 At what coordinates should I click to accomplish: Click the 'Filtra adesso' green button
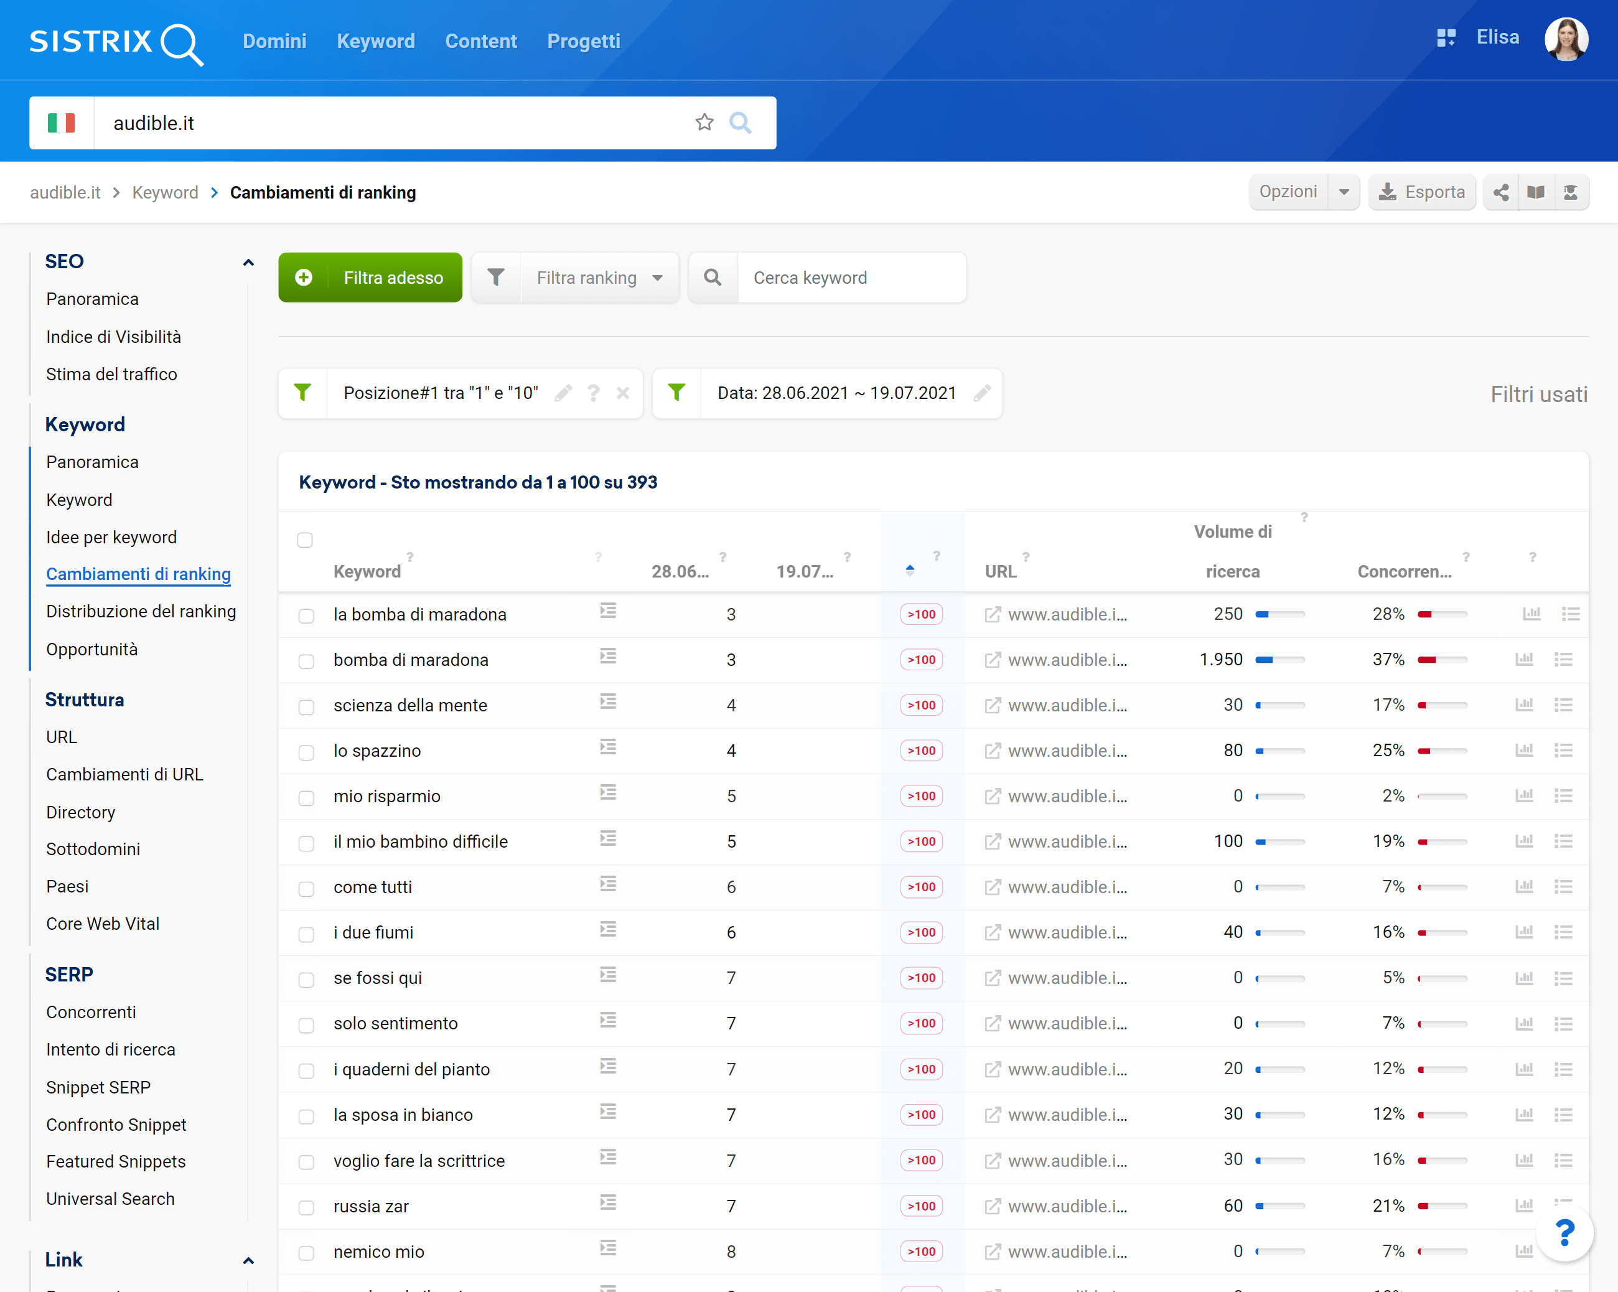pyautogui.click(x=372, y=277)
